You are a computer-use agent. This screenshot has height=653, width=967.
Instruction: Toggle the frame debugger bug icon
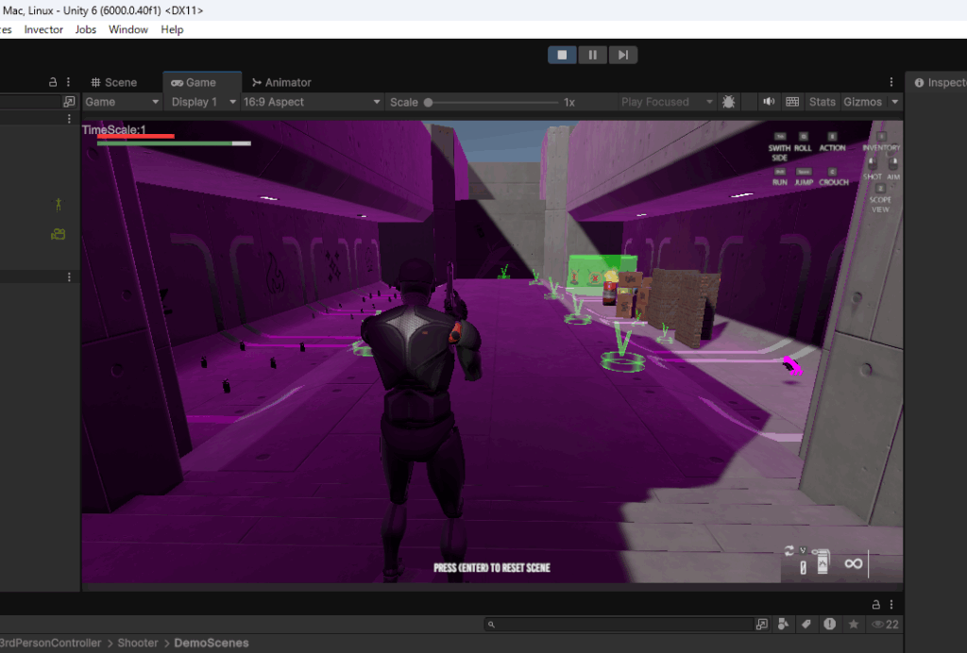point(729,102)
